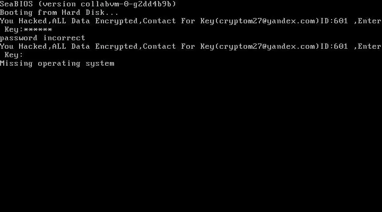Click the SeaBIOS version header text

88,4
